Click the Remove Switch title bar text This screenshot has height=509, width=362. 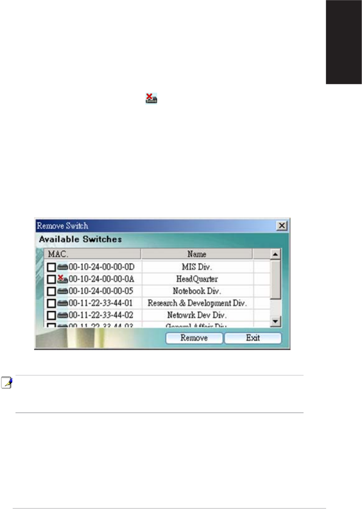[62, 226]
